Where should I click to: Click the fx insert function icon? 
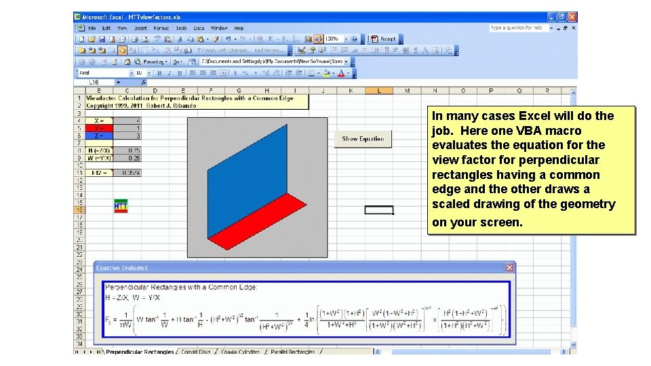[144, 83]
